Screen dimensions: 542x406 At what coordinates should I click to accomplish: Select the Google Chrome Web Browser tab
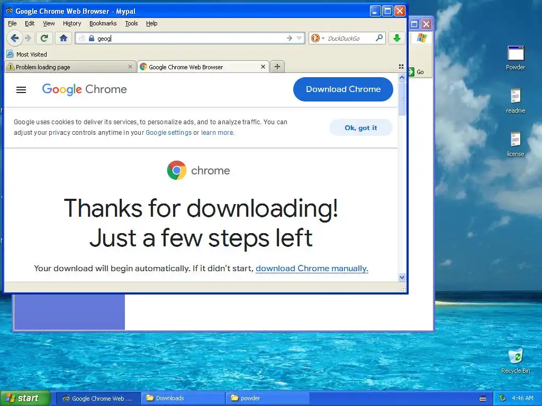204,67
